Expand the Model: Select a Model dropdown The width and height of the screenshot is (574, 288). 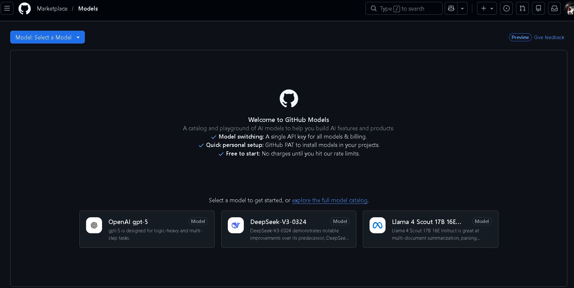pyautogui.click(x=47, y=37)
